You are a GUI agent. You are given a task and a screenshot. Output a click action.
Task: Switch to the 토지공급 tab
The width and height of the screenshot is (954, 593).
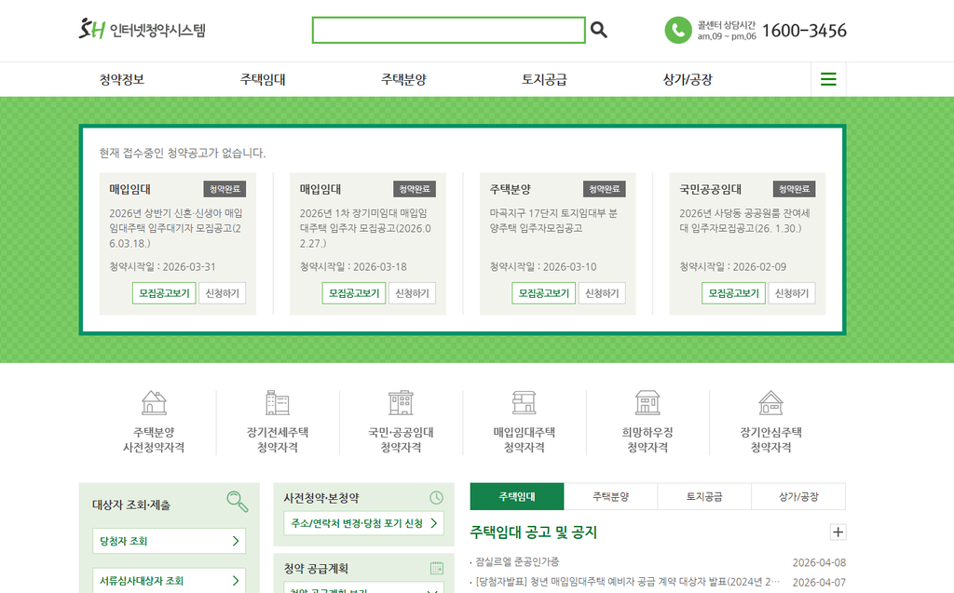click(703, 496)
